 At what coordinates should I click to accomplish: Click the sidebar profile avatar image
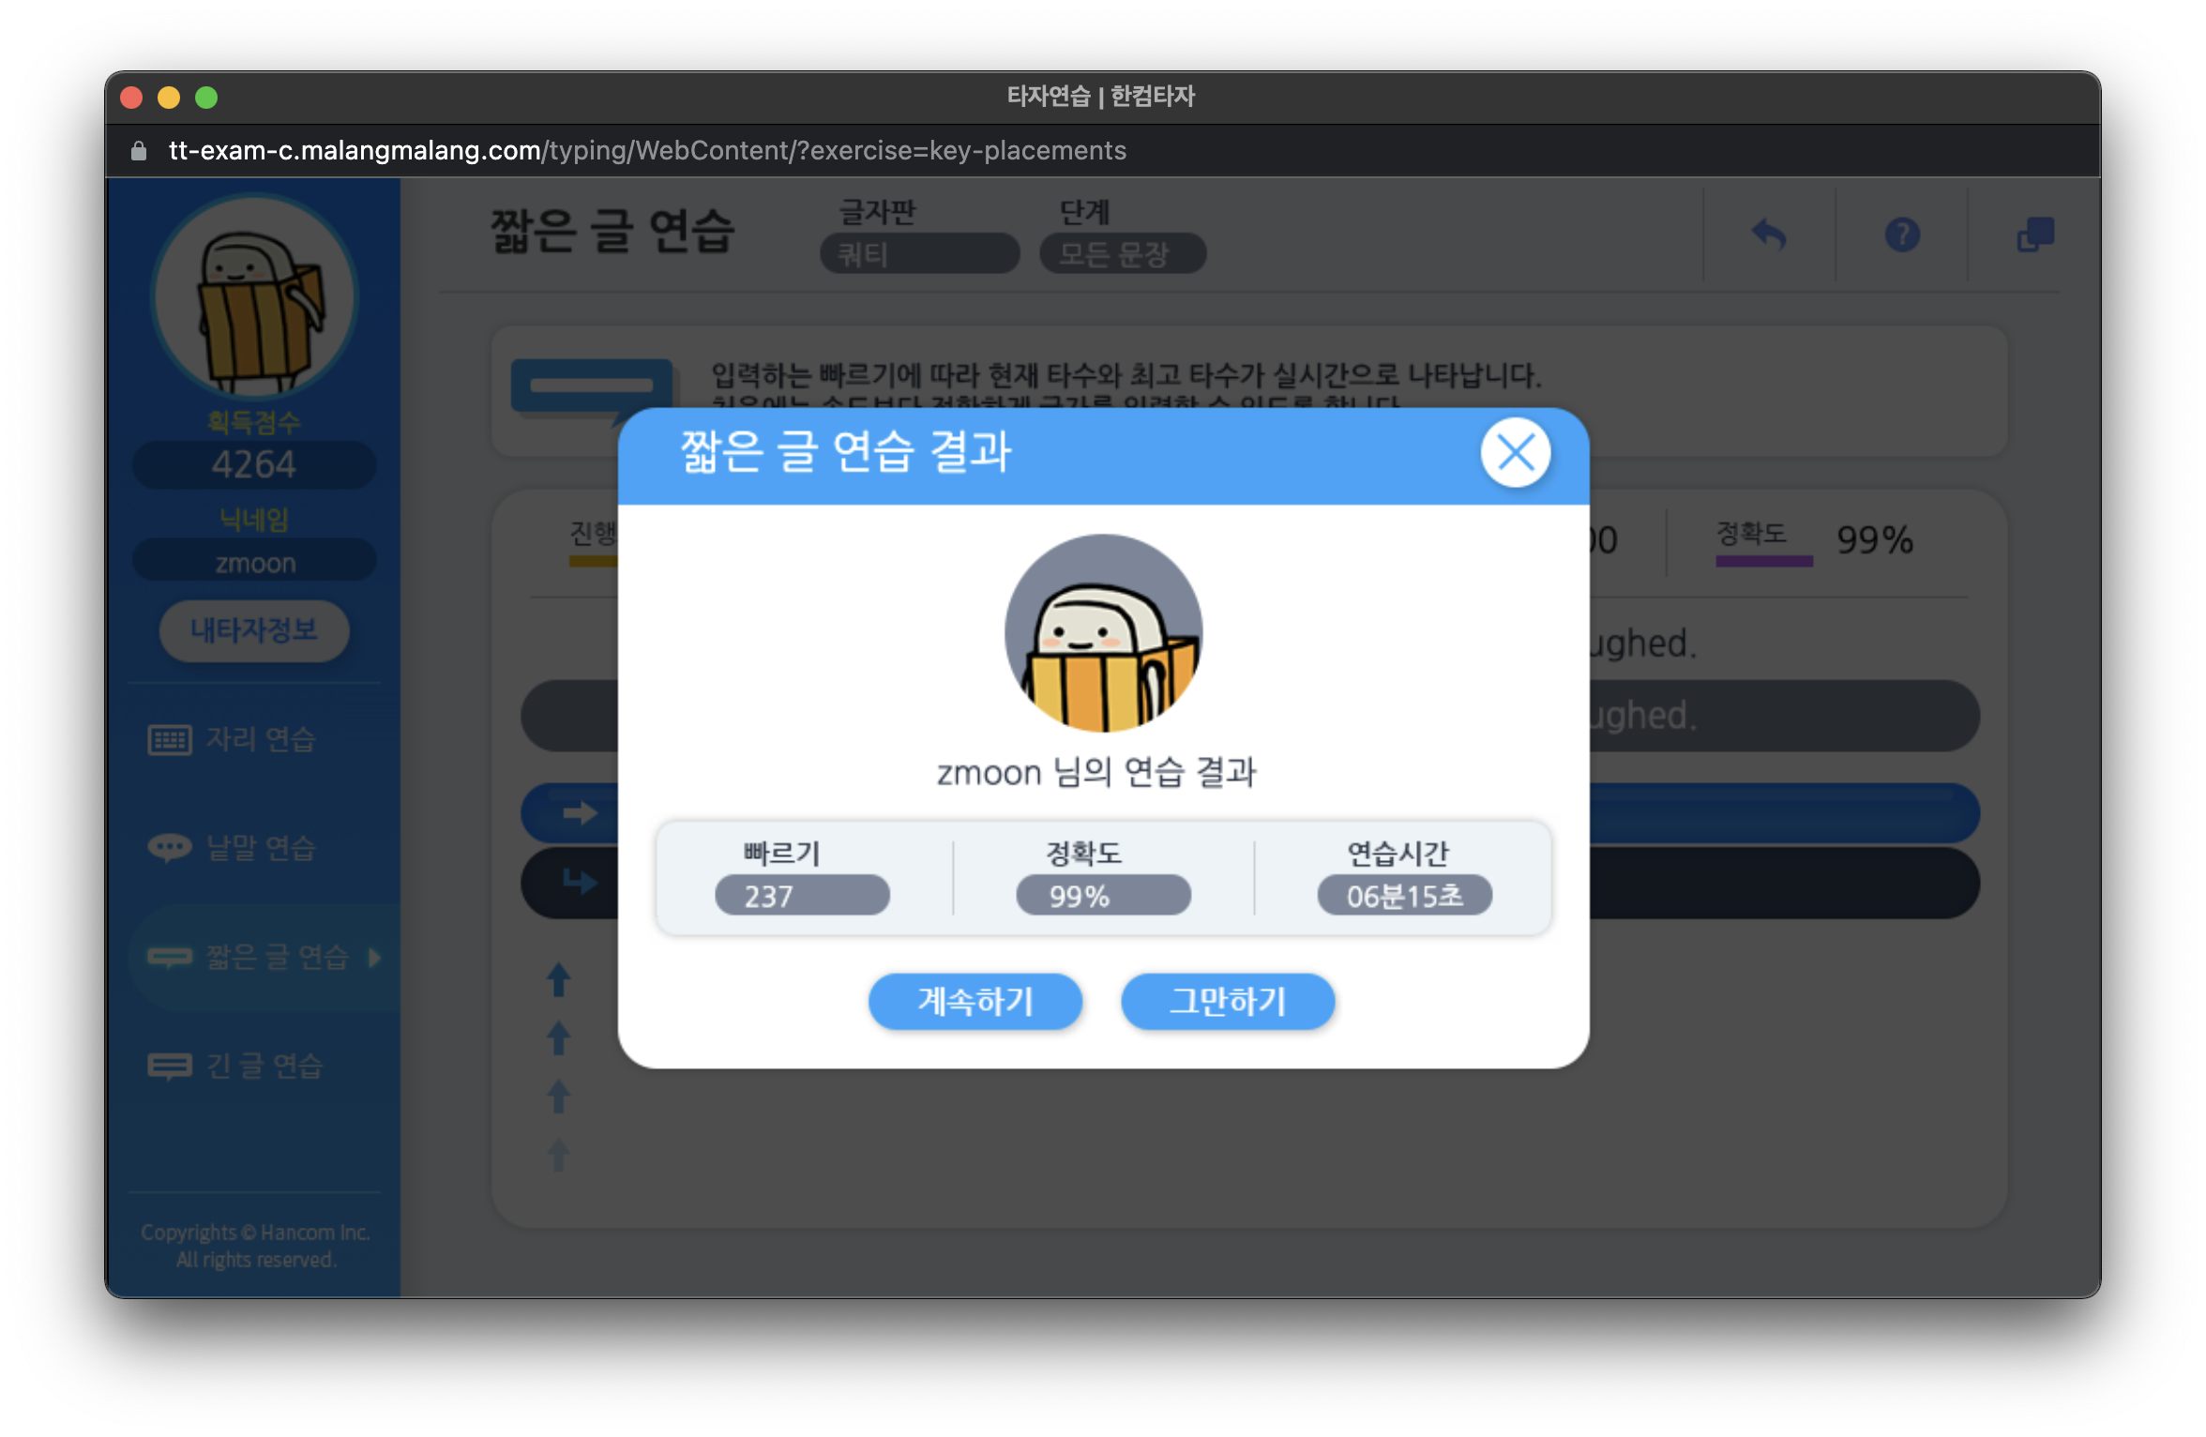pos(254,297)
